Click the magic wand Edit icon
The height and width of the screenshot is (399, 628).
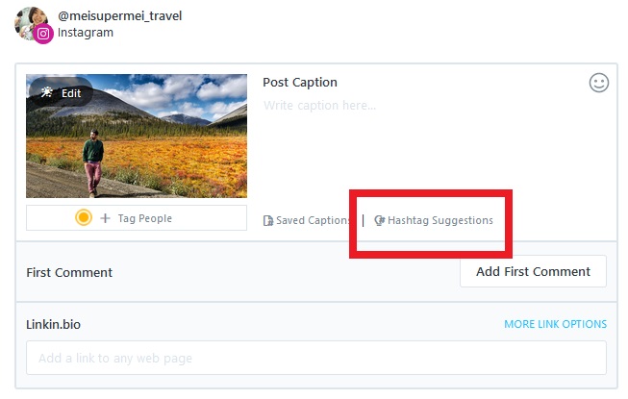(x=46, y=92)
